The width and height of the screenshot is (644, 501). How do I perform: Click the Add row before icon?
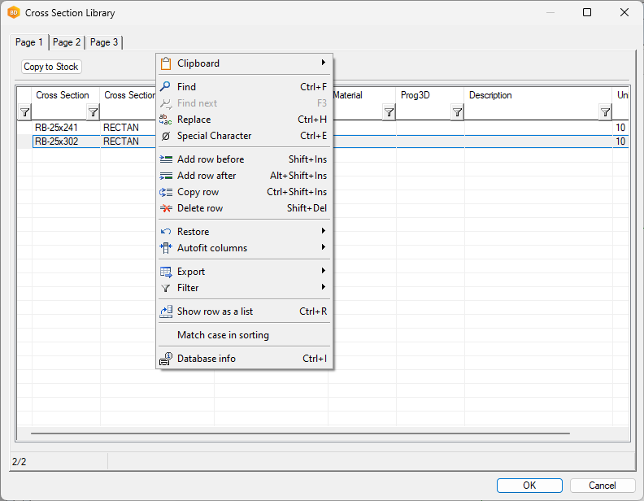coord(166,159)
